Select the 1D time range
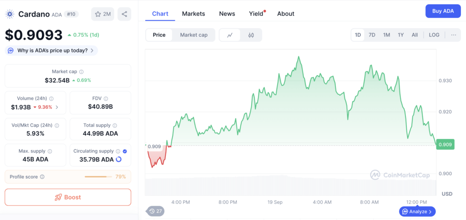This screenshot has height=220, width=466. (x=358, y=35)
